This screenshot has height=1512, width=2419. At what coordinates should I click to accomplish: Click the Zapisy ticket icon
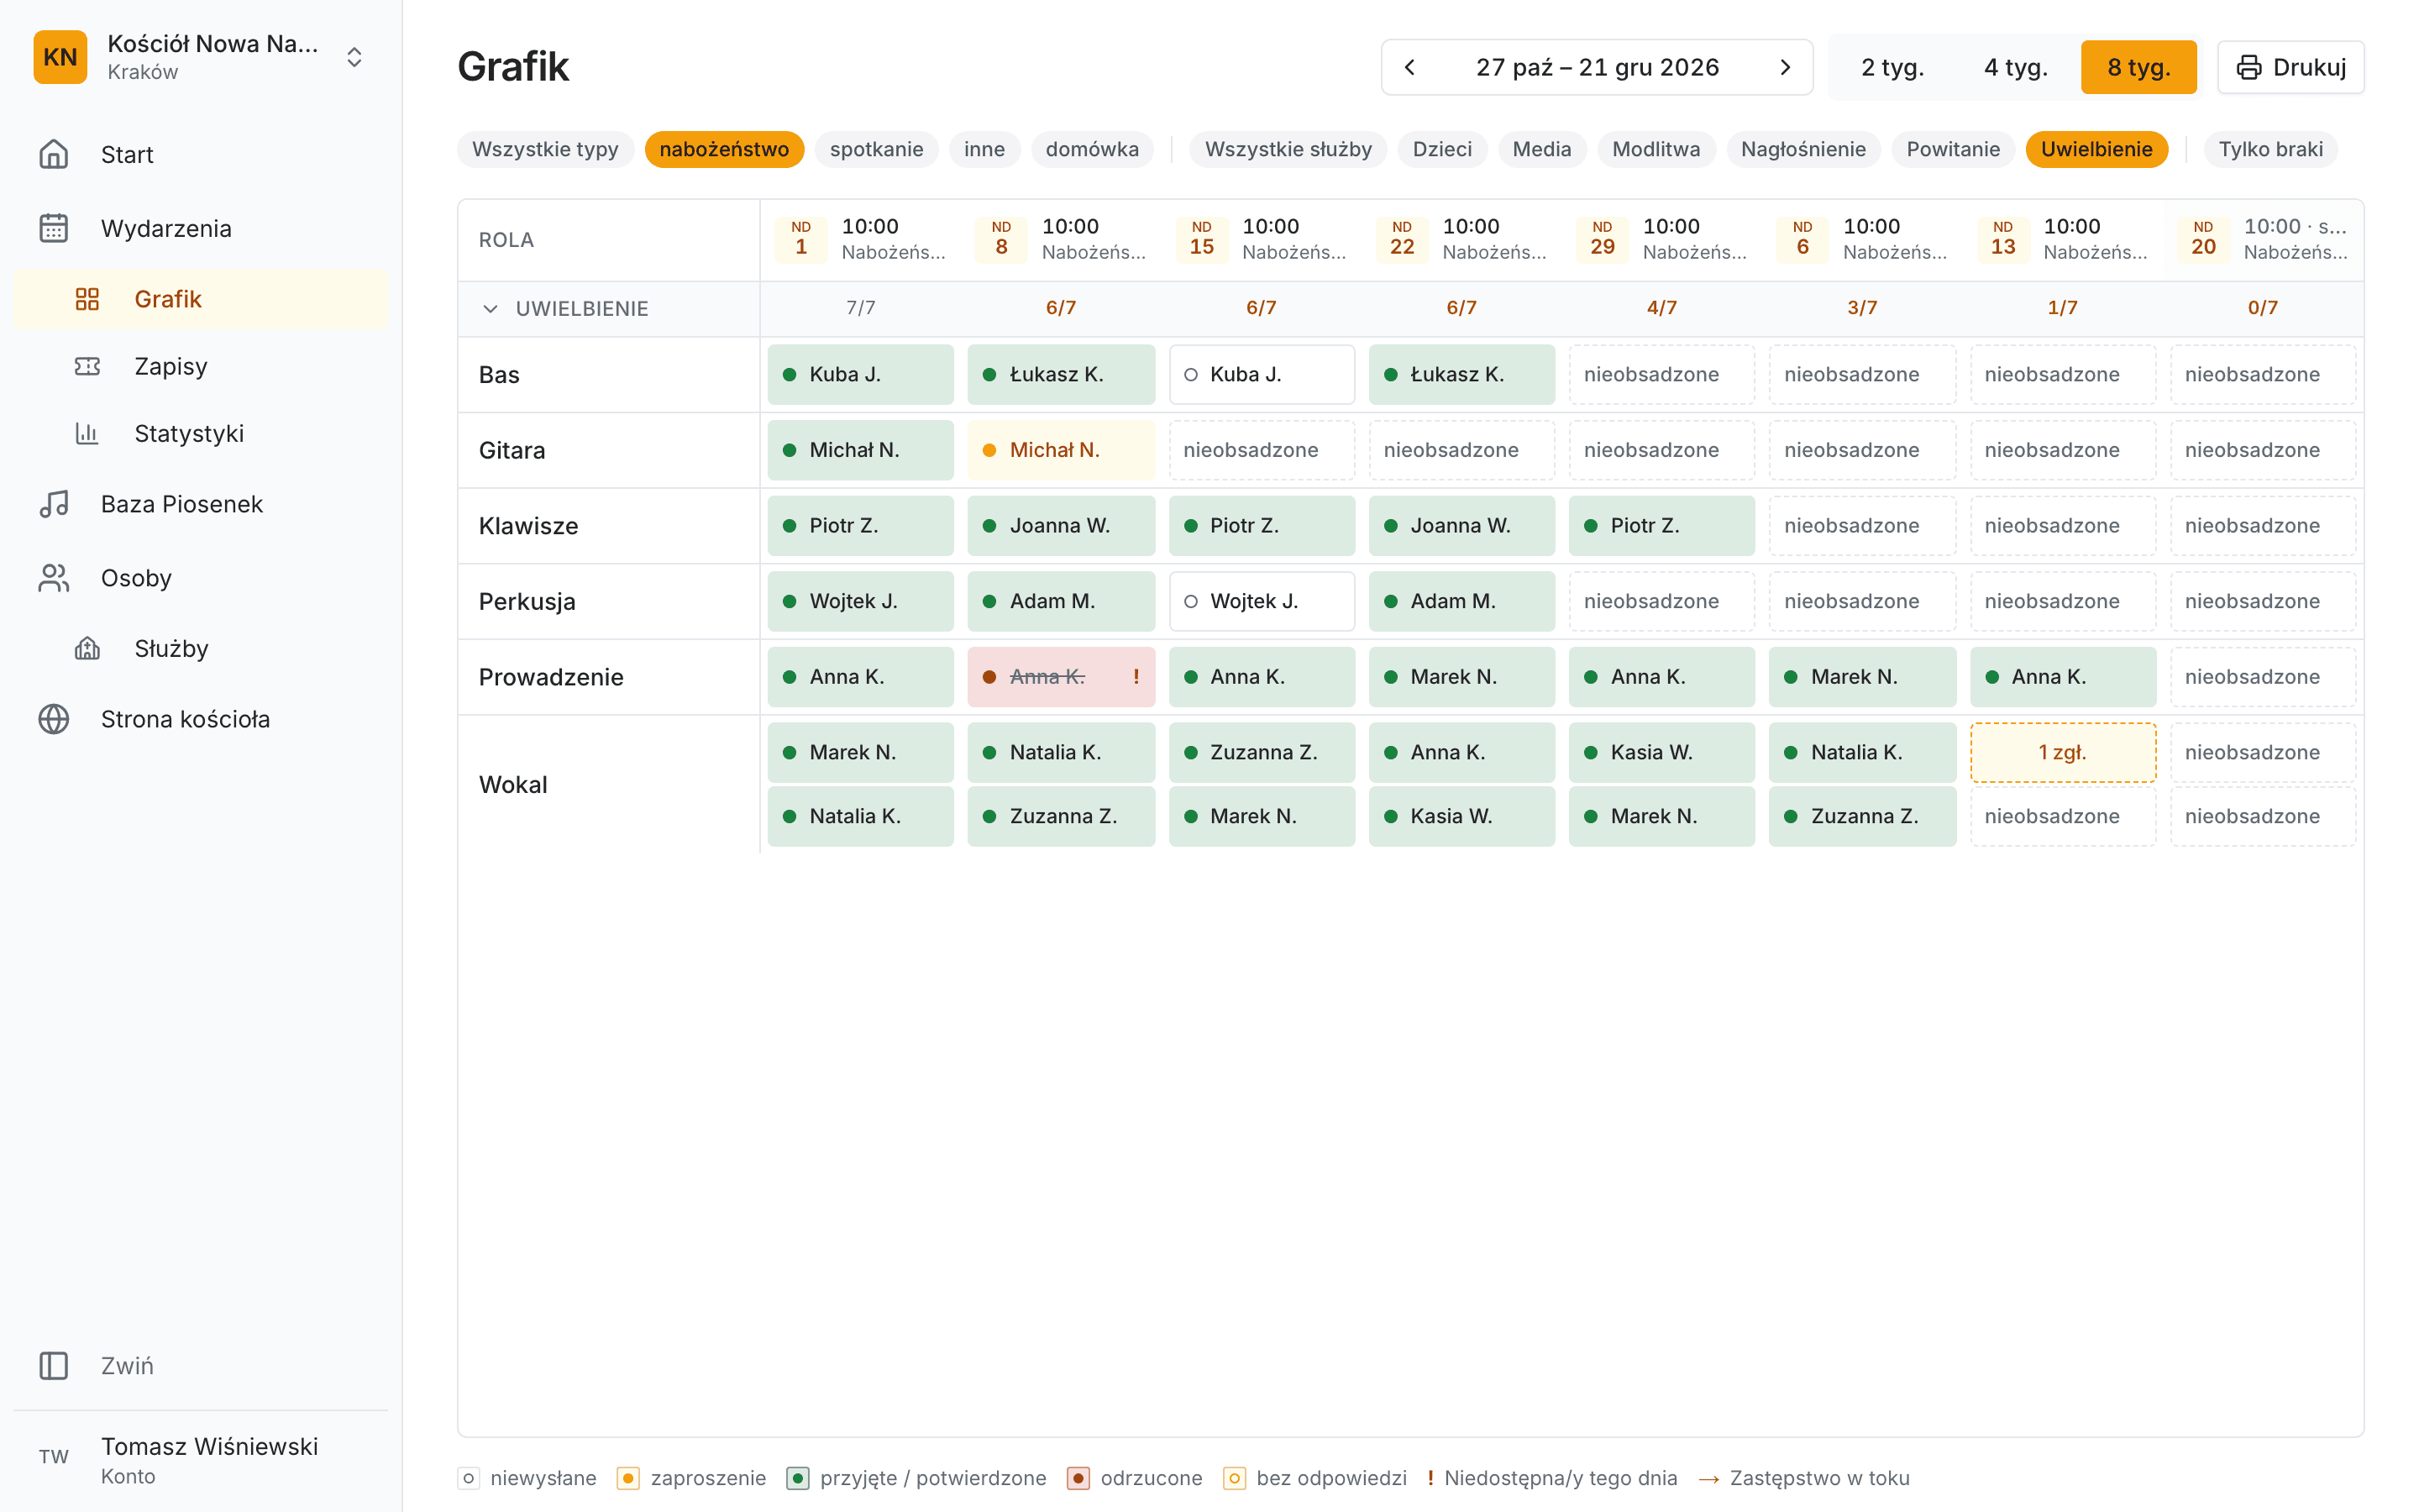(x=87, y=366)
